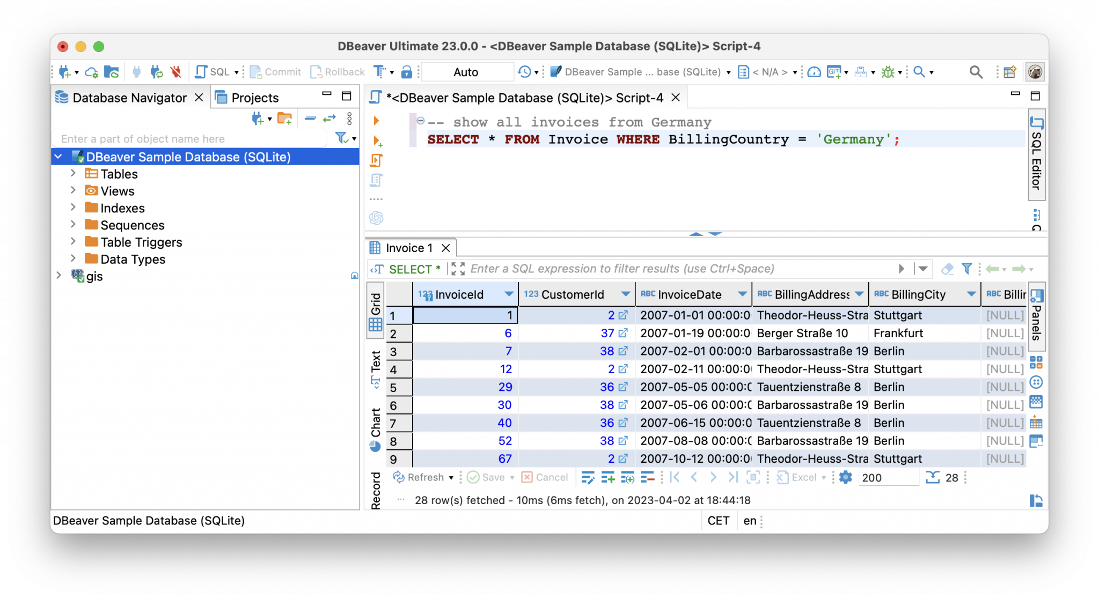Switch to the Projects tab
This screenshot has width=1099, height=600.
[255, 97]
